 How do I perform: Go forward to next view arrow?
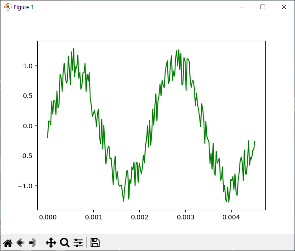pyautogui.click(x=34, y=243)
